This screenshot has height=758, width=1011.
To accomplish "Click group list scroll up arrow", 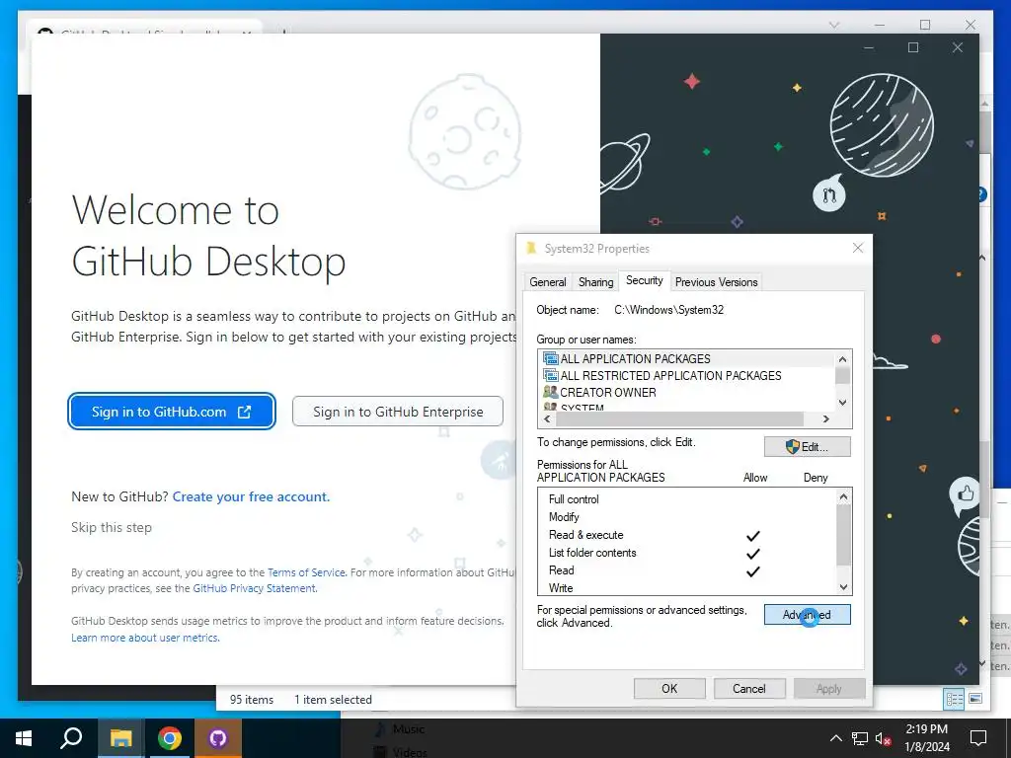I will pos(843,359).
